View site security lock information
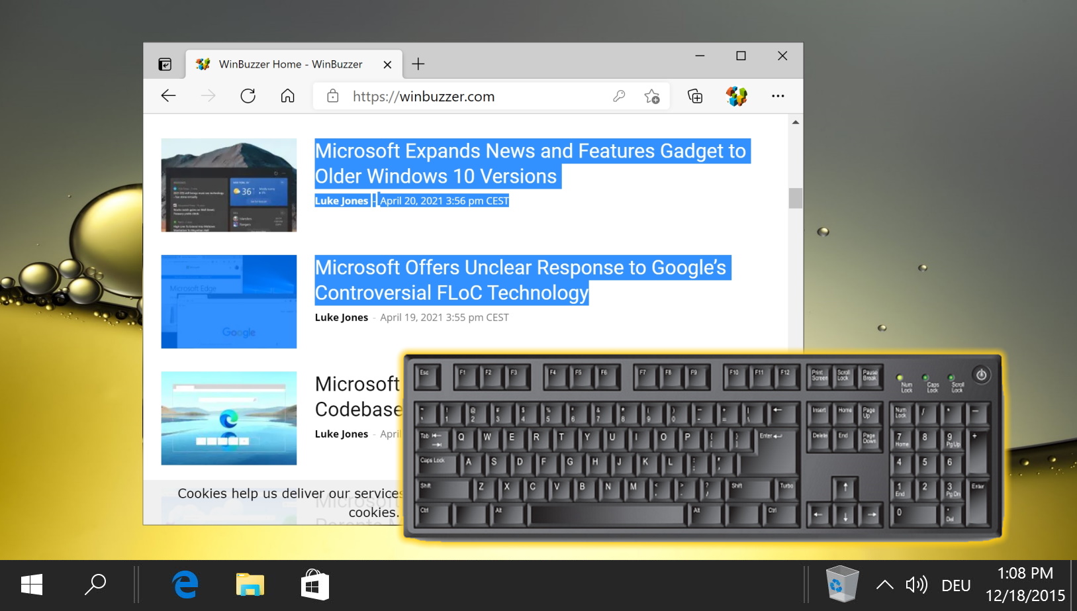Image resolution: width=1077 pixels, height=611 pixels. pyautogui.click(x=333, y=96)
